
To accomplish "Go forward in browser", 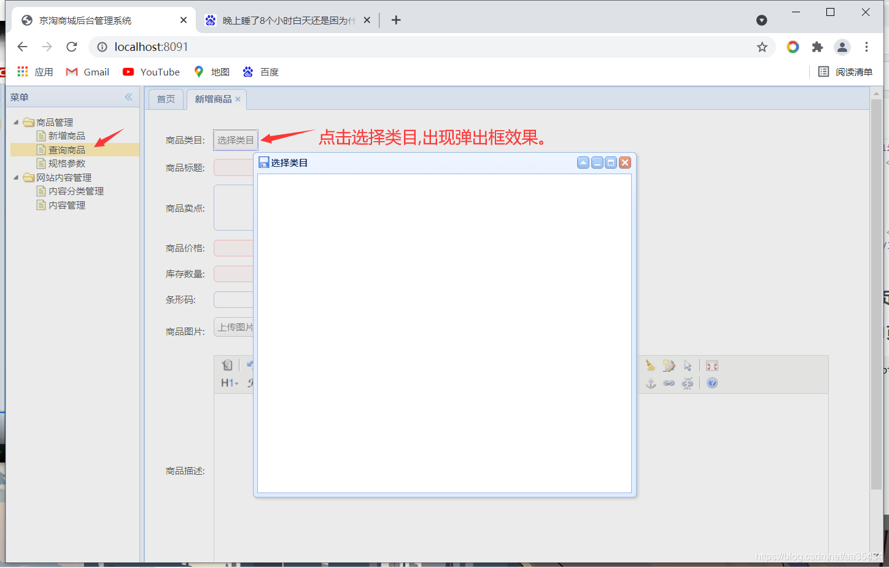I will [x=47, y=47].
